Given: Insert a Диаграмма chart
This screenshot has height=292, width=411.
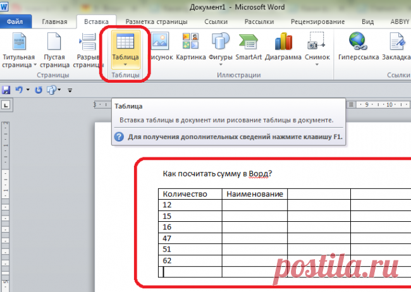Looking at the screenshot, I should pyautogui.click(x=283, y=47).
